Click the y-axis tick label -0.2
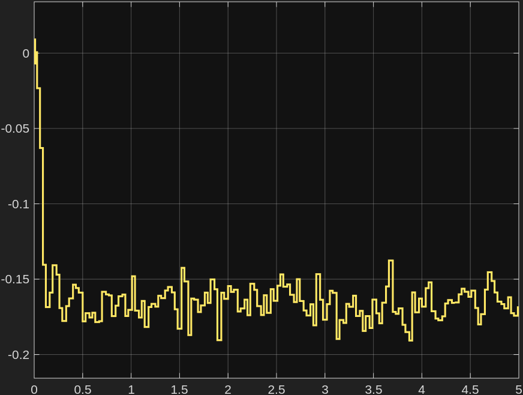Viewport: 523px width, 395px height. [x=19, y=355]
